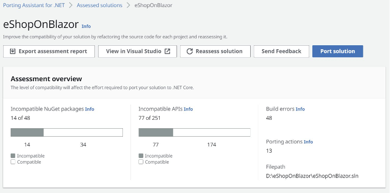Click incompatible count 14 under NuGet bar
This screenshot has width=390, height=193.
[27, 145]
